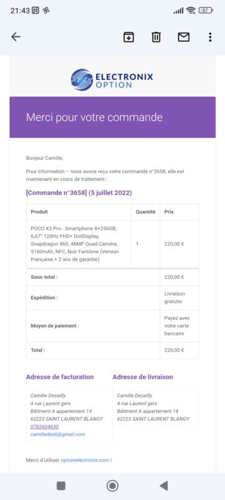
Task: Tap the Adresse de livraison address block
Action: click(x=156, y=407)
